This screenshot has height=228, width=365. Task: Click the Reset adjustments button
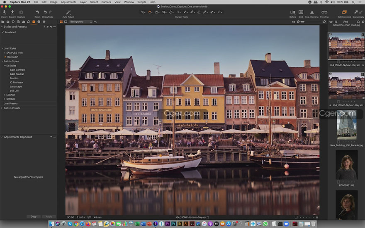(37, 14)
